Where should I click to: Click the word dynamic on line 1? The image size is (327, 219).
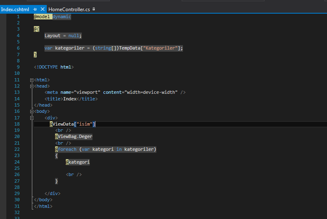pyautogui.click(x=62, y=17)
